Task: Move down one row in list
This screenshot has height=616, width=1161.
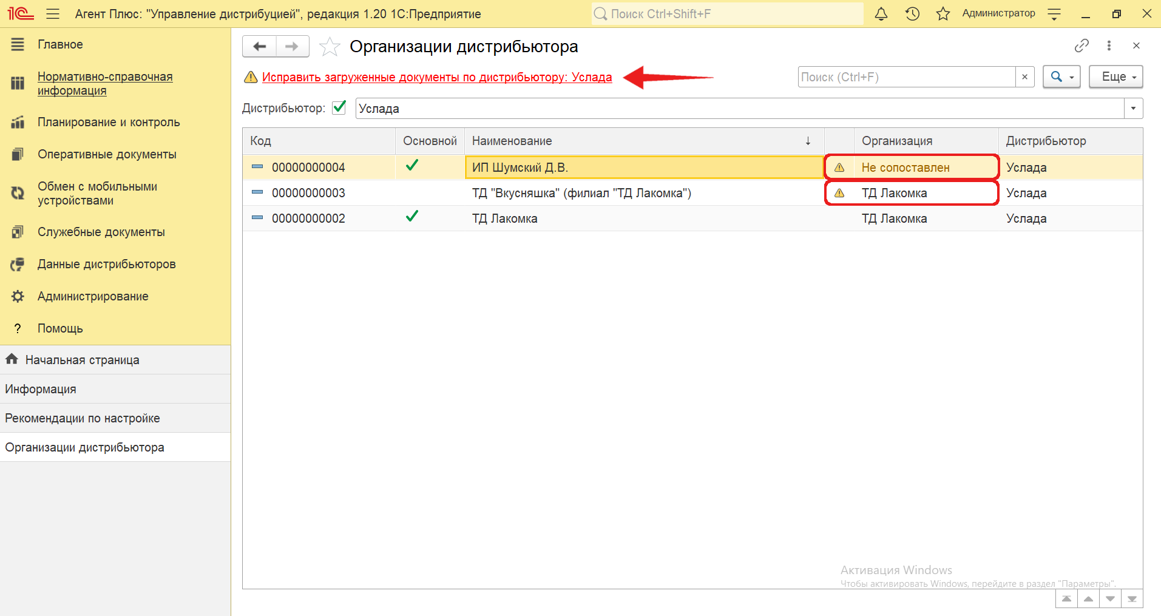Action: pyautogui.click(x=1110, y=599)
